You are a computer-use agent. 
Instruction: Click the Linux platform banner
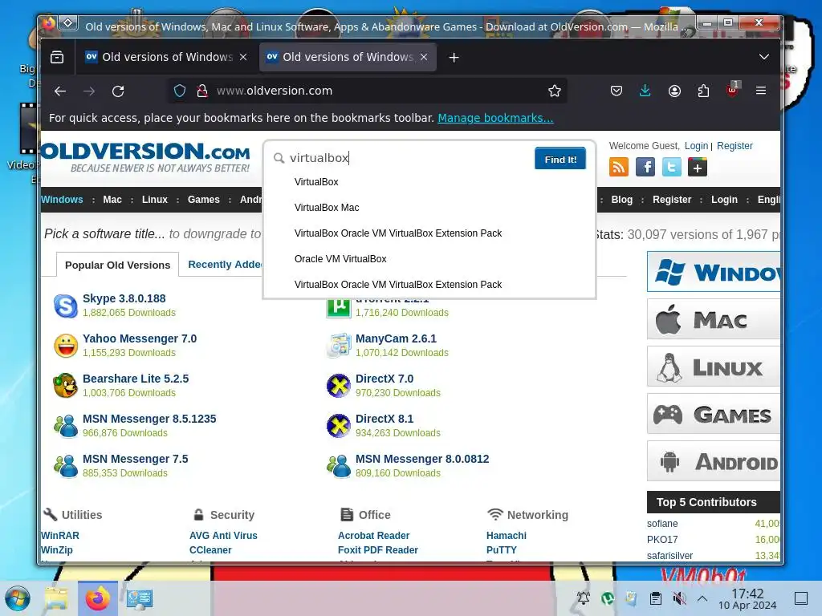pos(714,367)
